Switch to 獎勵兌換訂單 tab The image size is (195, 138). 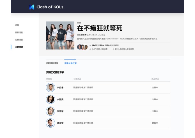[x=70, y=63]
